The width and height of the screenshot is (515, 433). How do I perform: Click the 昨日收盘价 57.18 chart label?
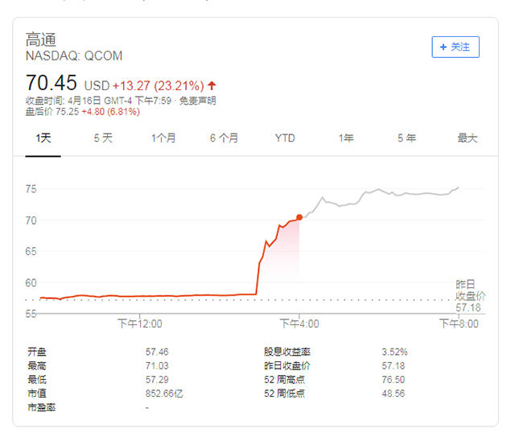470,296
